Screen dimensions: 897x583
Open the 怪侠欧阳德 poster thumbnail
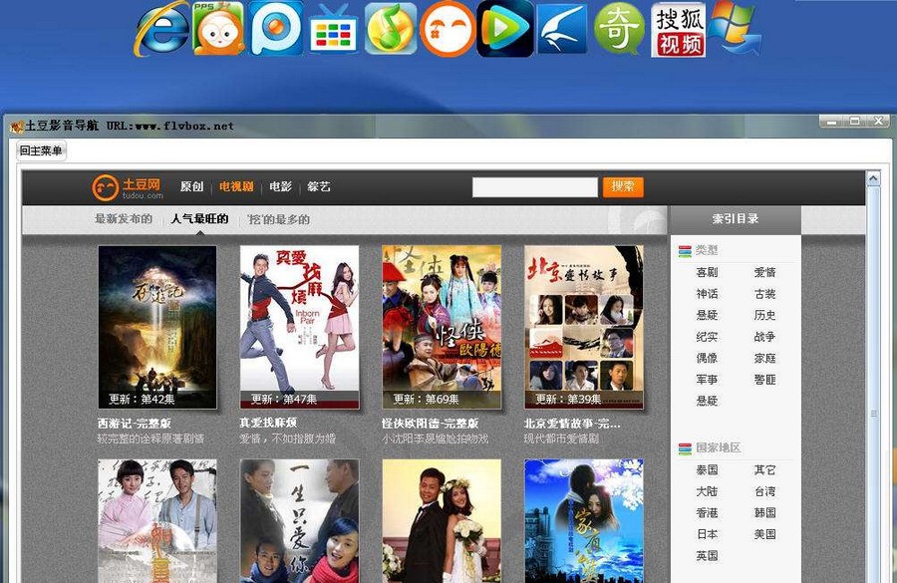pyautogui.click(x=442, y=327)
